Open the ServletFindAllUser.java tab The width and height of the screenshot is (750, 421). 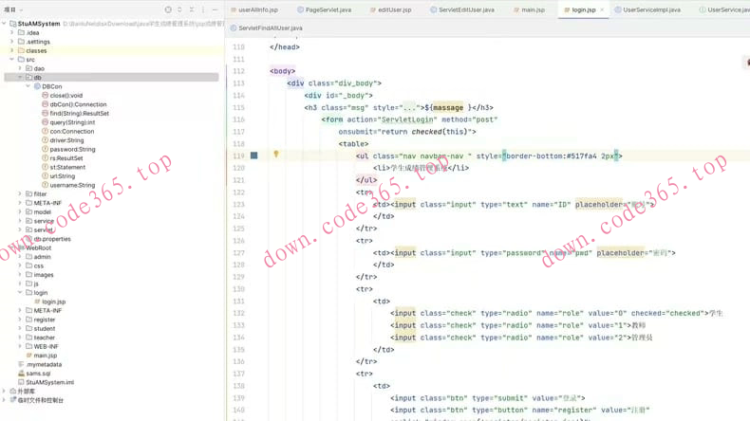[270, 28]
